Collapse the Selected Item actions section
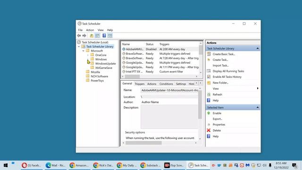 pos(258,107)
